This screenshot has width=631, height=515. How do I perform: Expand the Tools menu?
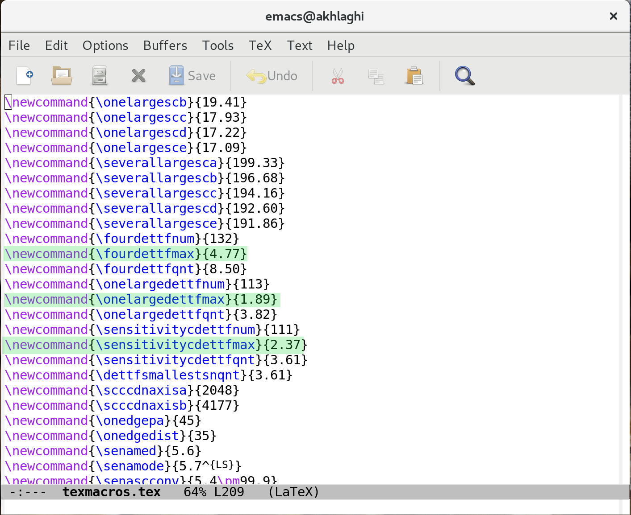(x=218, y=45)
